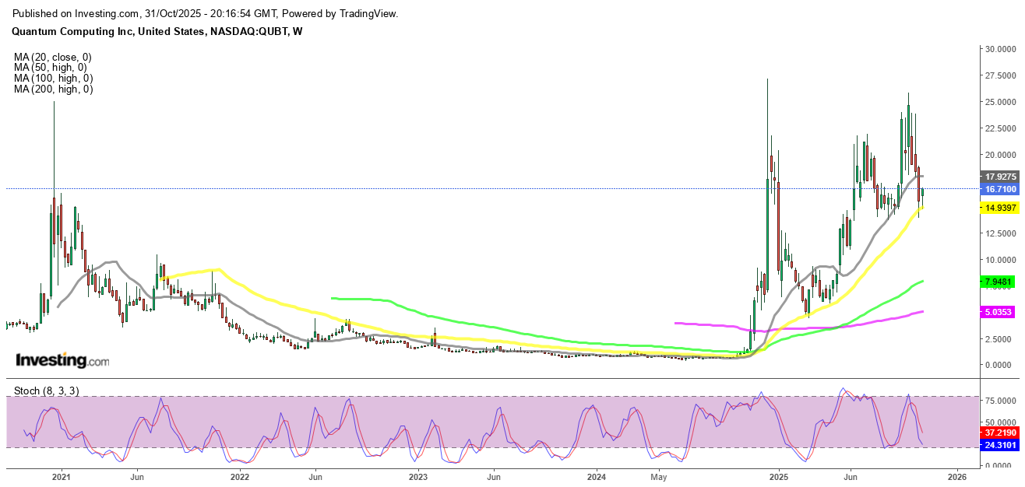Jump to 2023 on the time axis

click(418, 477)
